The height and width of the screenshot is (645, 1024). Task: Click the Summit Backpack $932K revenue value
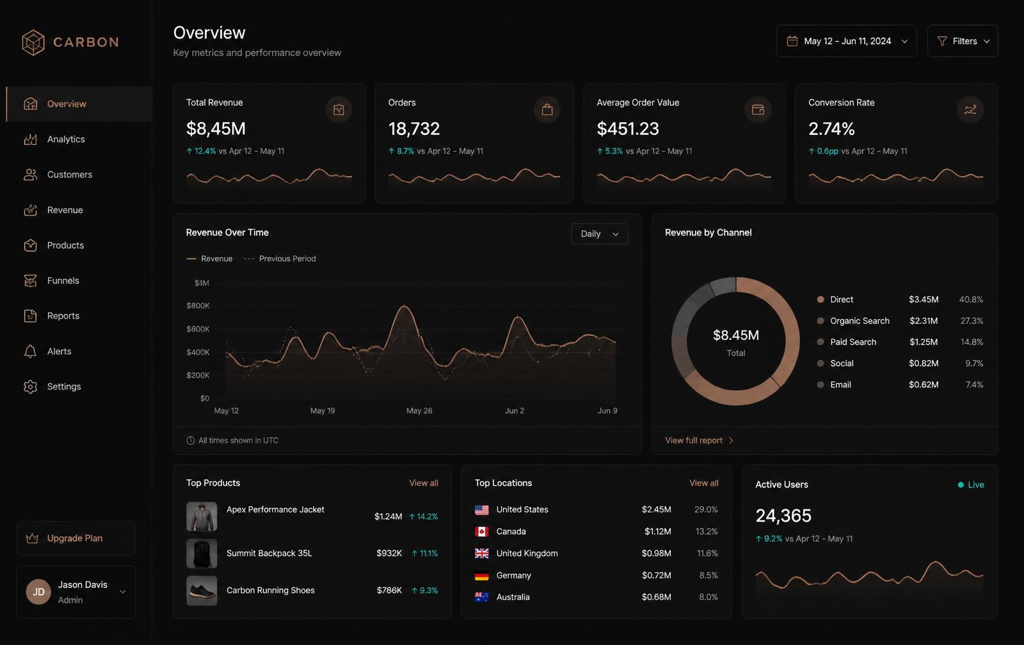389,553
